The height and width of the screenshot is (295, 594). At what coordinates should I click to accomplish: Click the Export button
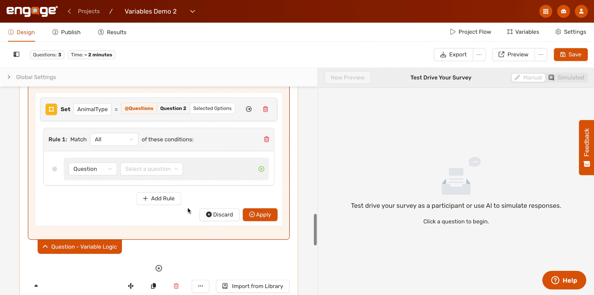point(453,54)
